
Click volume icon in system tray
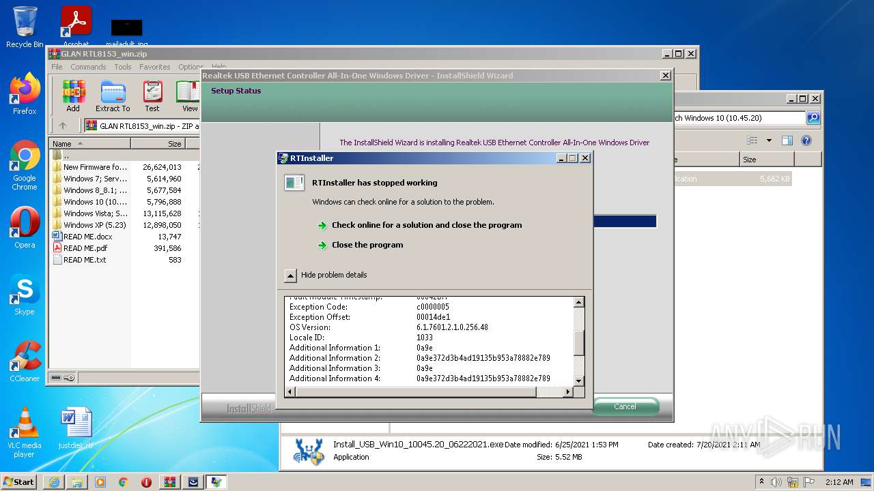(776, 482)
